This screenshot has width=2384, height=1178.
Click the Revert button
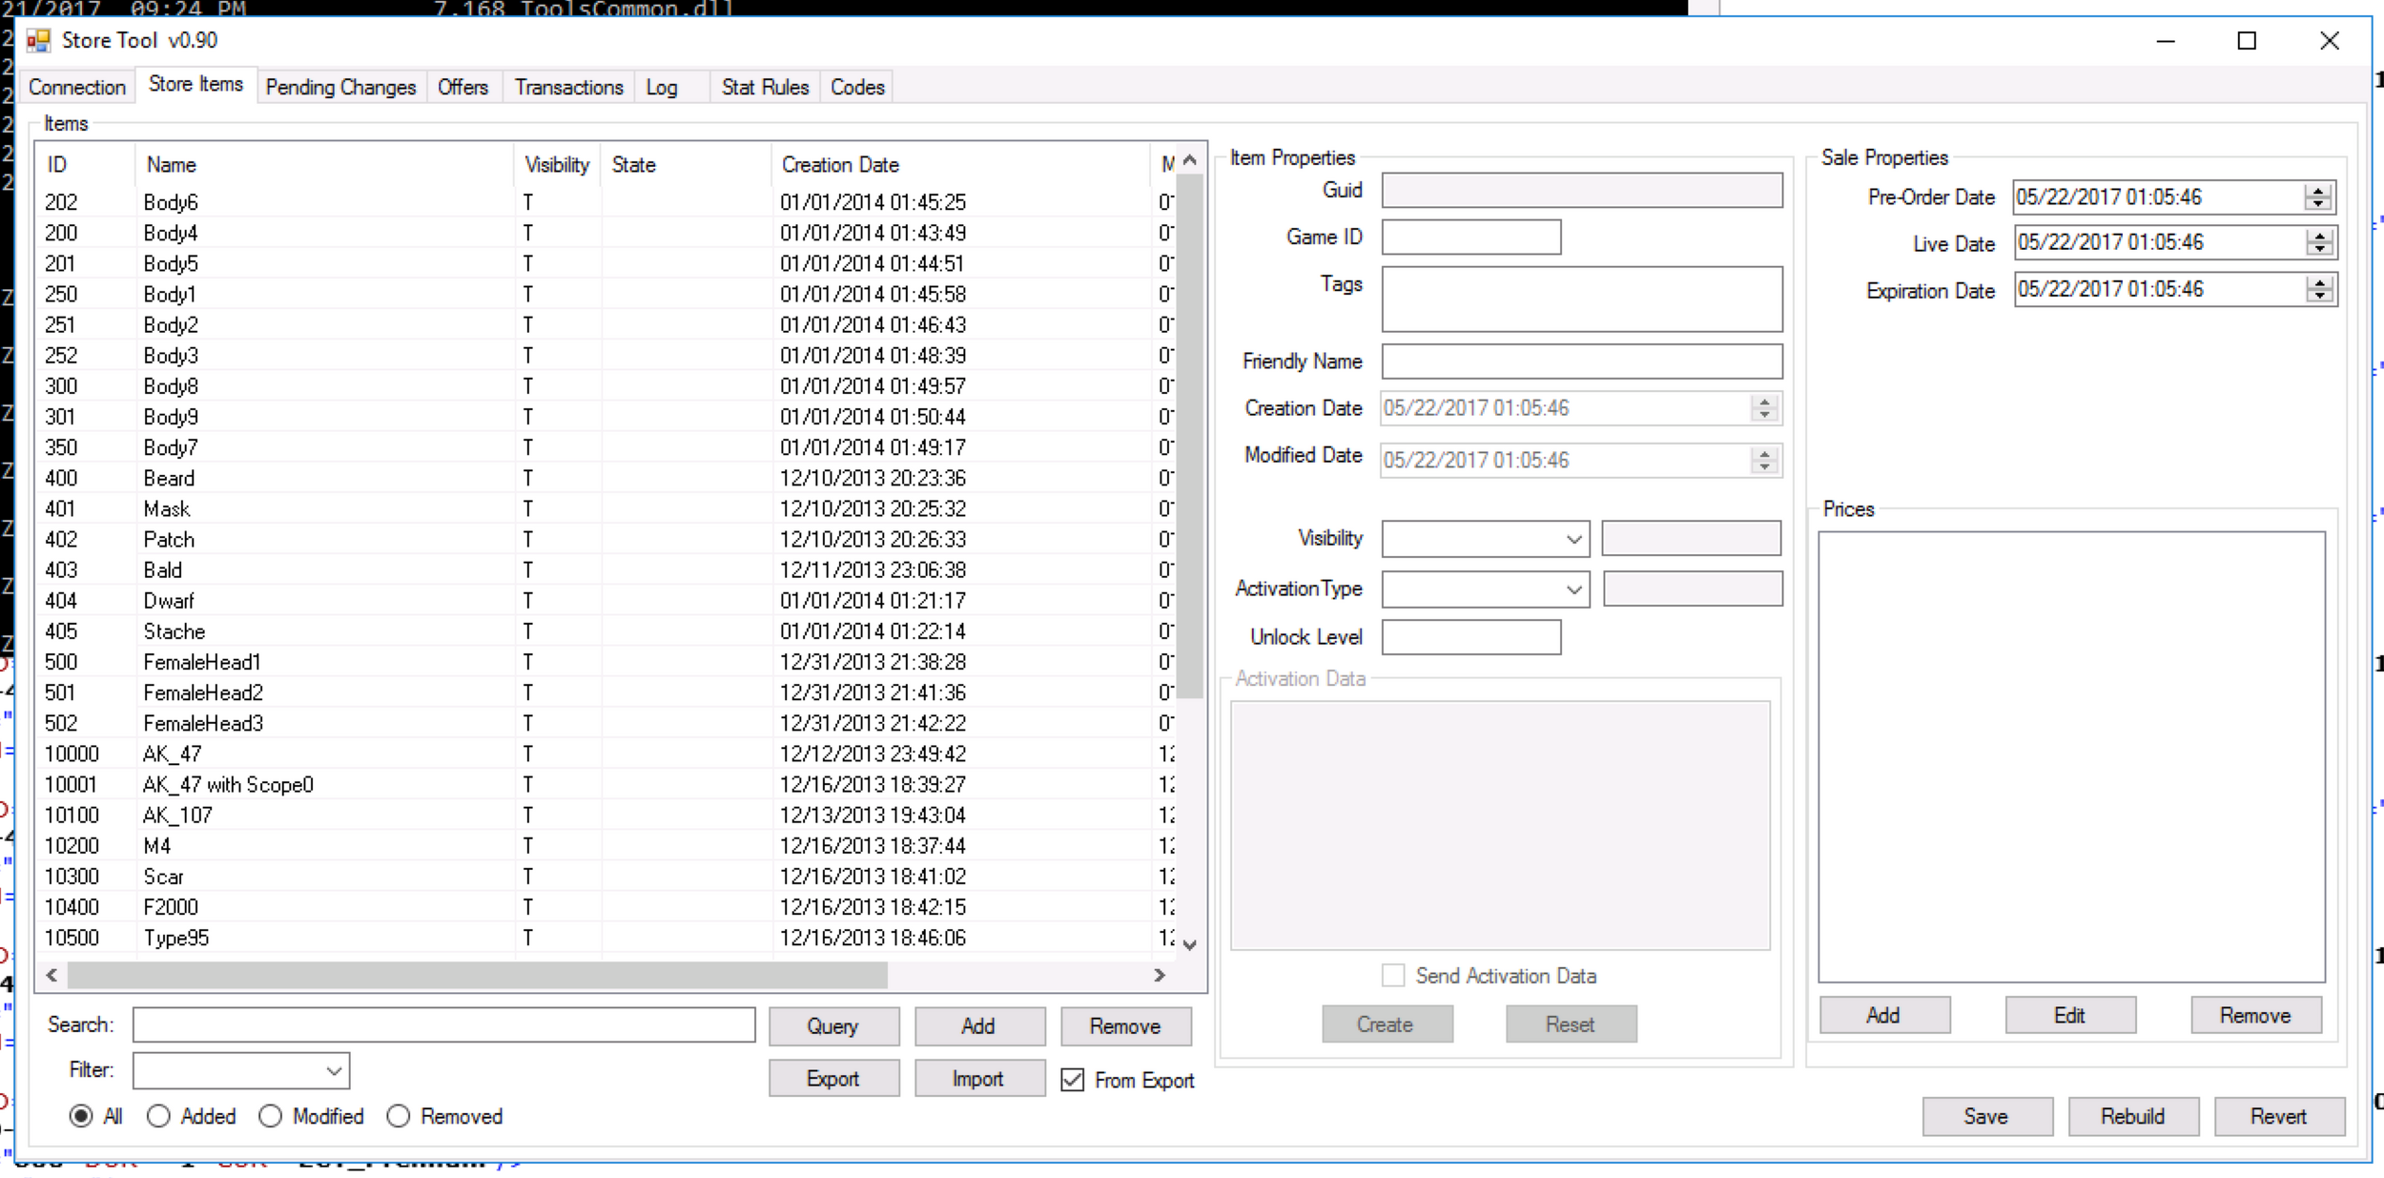(2279, 1117)
